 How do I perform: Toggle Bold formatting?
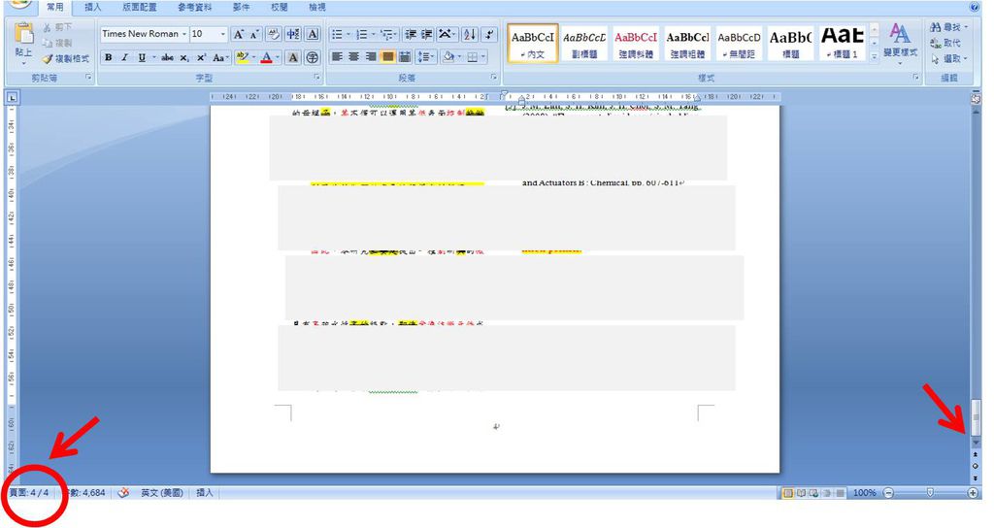click(109, 57)
